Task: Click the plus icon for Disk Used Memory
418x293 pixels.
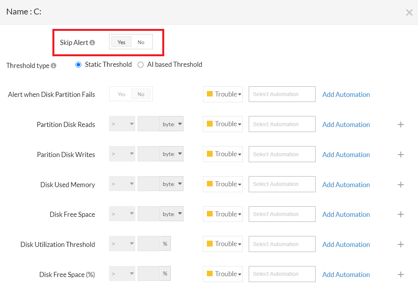Action: pos(400,185)
